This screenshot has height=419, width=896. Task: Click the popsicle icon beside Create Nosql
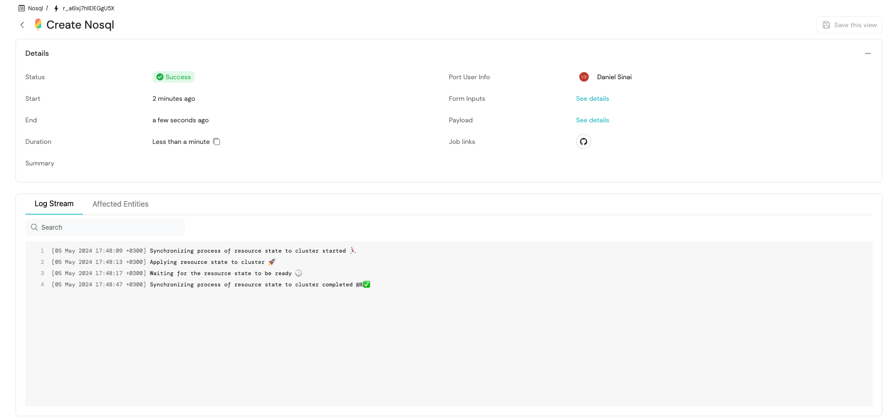pyautogui.click(x=38, y=24)
